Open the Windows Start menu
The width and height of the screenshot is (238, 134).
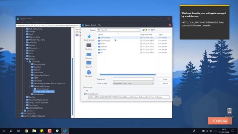[4, 131]
